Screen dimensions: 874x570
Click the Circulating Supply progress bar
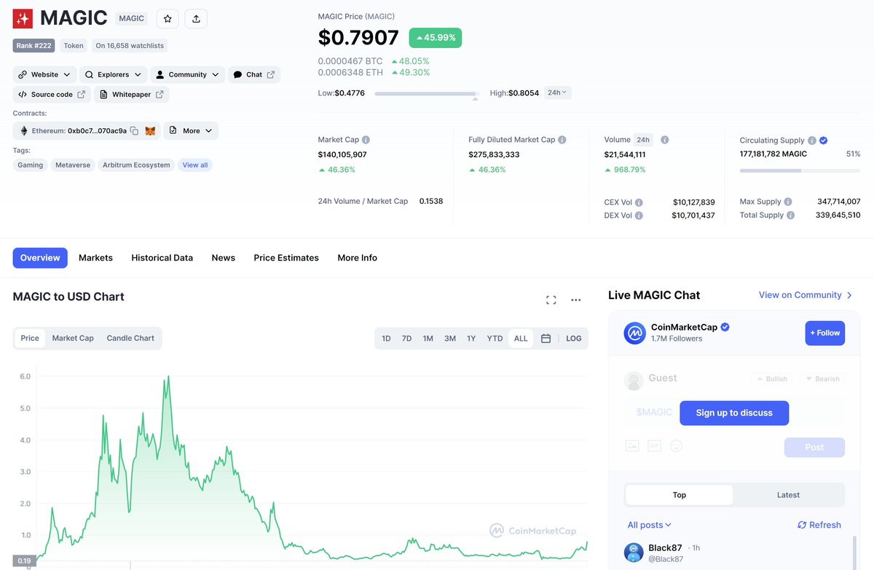click(x=800, y=170)
